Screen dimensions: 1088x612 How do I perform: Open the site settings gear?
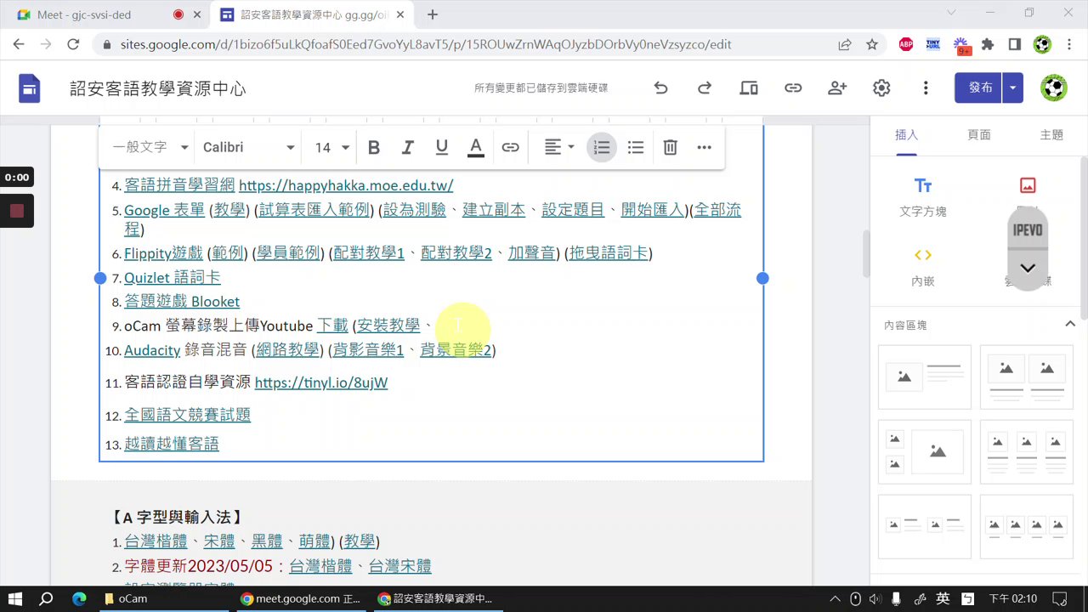point(881,88)
